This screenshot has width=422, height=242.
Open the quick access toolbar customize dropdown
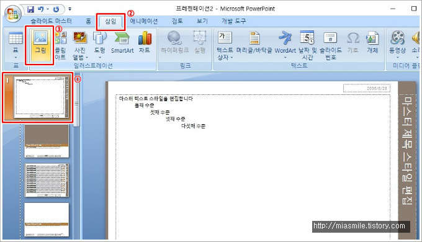point(70,9)
